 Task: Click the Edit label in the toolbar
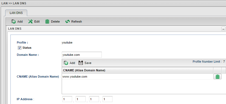(x=37, y=22)
